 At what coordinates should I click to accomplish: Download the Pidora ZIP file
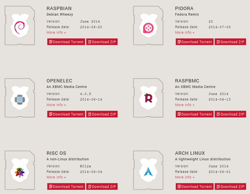230,42
